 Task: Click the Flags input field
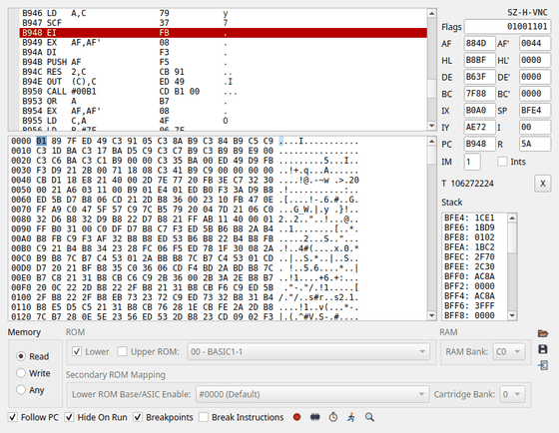(x=508, y=27)
